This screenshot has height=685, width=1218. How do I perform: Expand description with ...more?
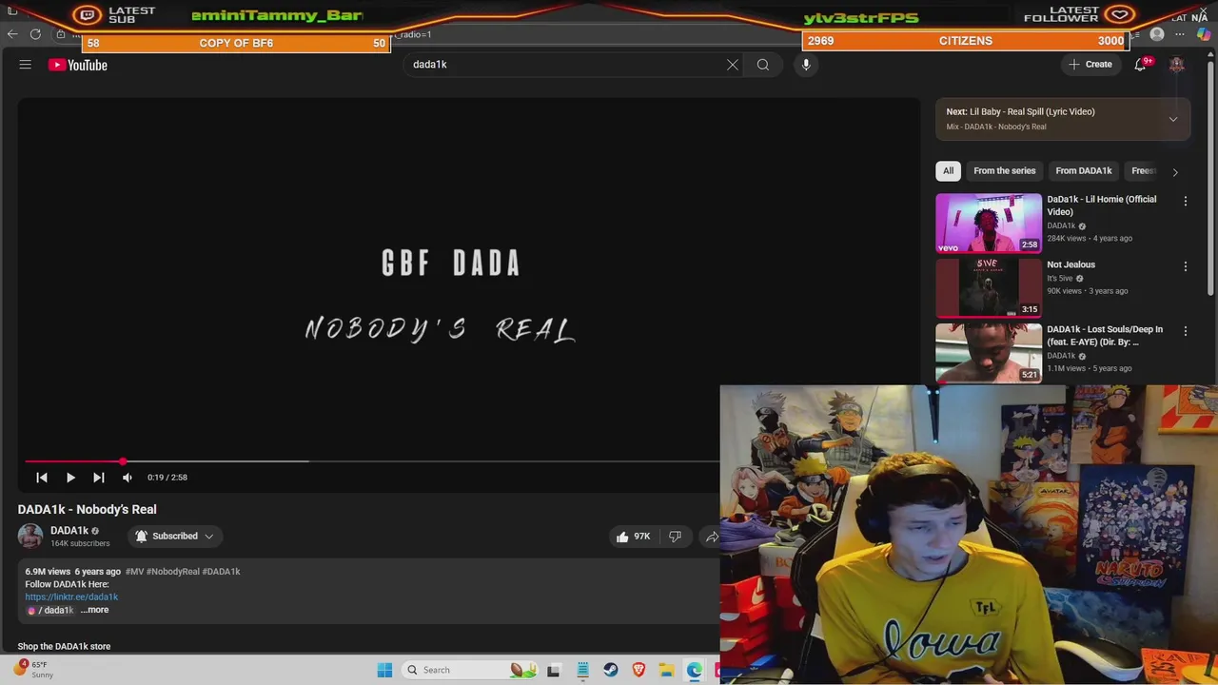[x=95, y=610]
